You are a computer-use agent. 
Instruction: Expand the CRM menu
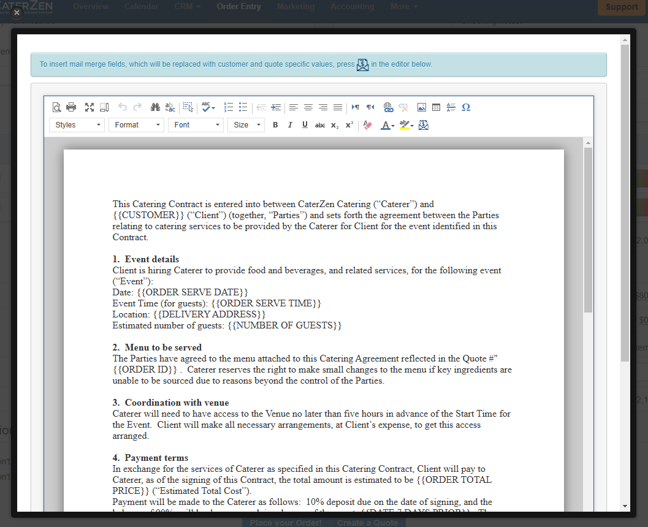coord(188,7)
